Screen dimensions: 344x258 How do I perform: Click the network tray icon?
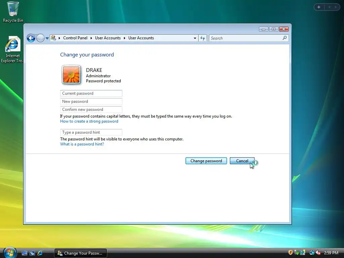(312, 253)
